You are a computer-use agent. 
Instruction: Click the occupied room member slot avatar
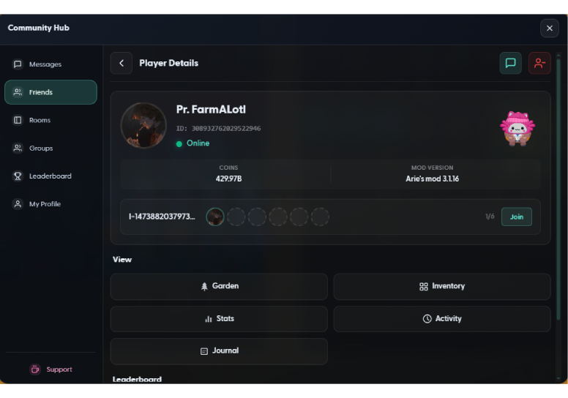215,217
